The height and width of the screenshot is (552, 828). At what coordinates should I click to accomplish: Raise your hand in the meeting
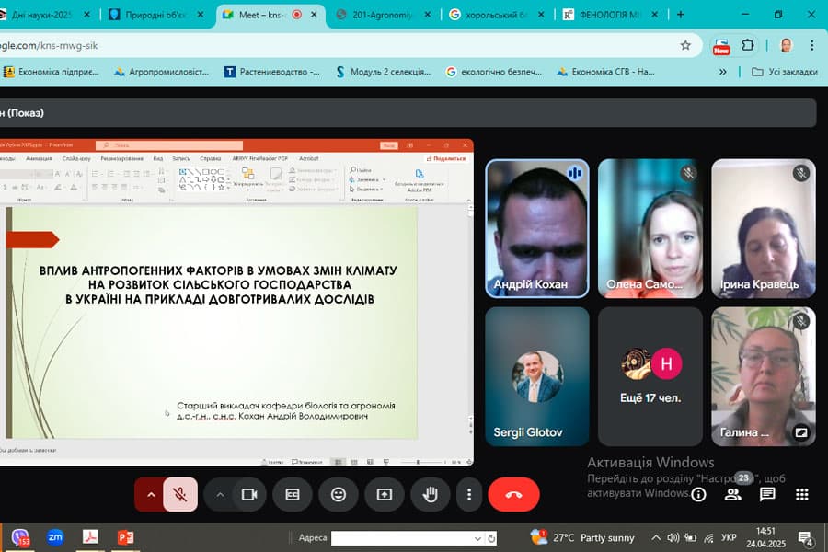[x=430, y=494]
